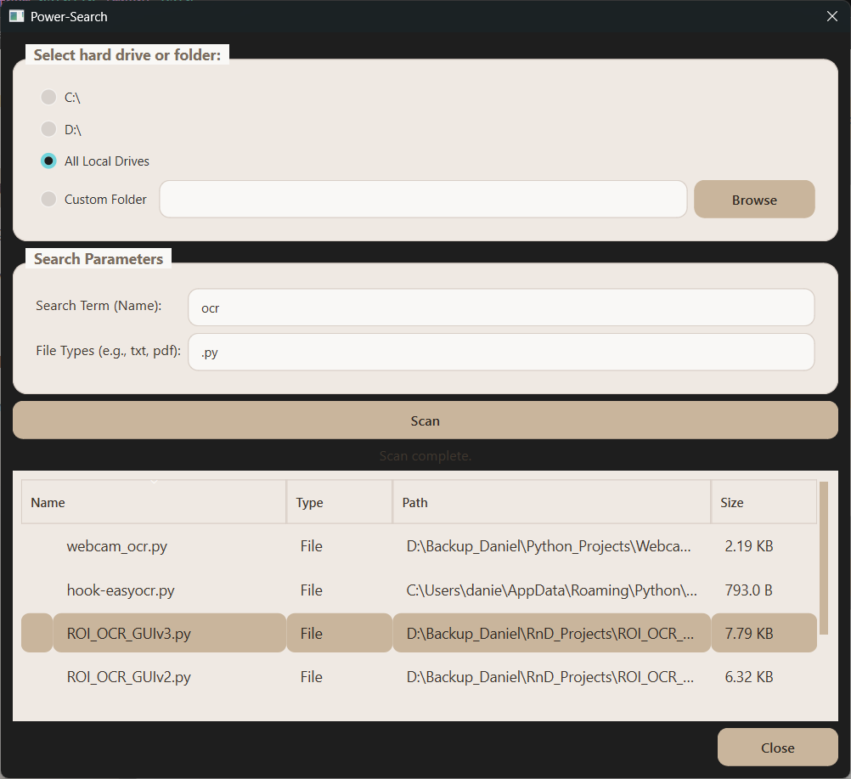The height and width of the screenshot is (779, 851).
Task: Click the 6.32 KB size cell
Action: click(x=764, y=677)
